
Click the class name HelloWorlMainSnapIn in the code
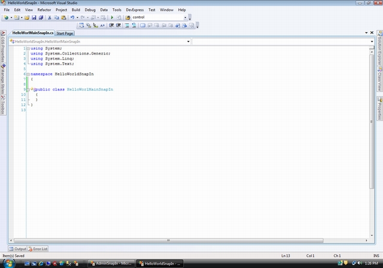click(x=90, y=90)
